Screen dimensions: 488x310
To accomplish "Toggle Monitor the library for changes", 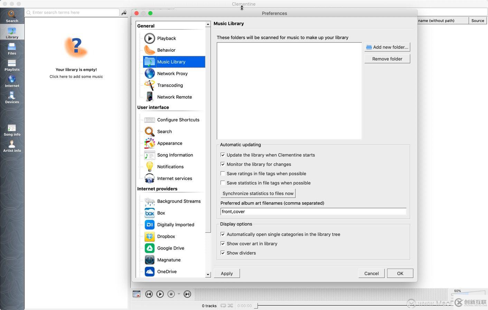I will click(223, 164).
